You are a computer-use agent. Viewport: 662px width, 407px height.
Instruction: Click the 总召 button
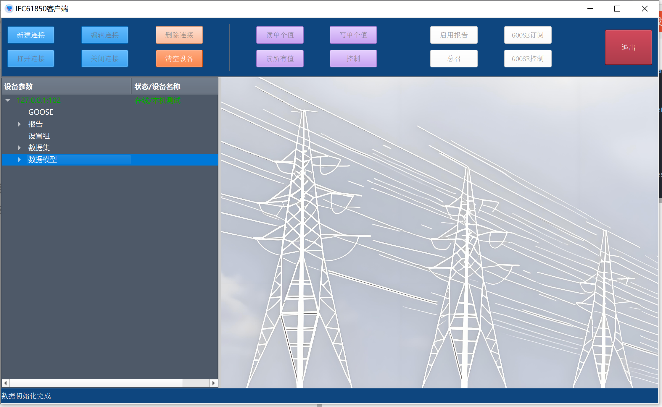454,59
